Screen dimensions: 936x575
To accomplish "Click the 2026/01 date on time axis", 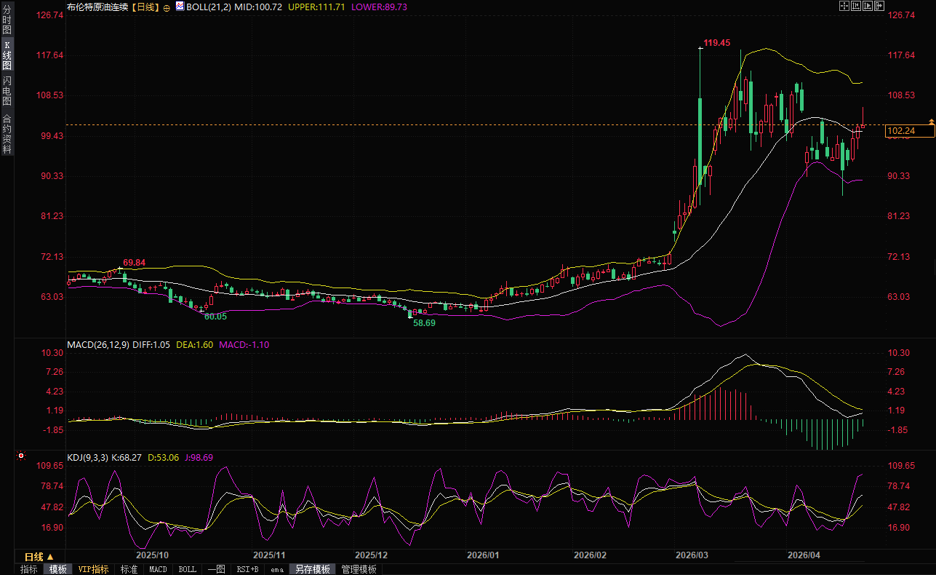I will [484, 555].
